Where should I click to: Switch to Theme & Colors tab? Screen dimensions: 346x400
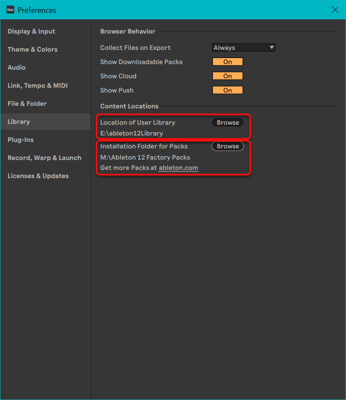click(32, 49)
